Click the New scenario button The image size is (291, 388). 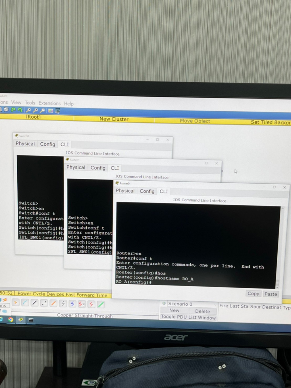174,310
